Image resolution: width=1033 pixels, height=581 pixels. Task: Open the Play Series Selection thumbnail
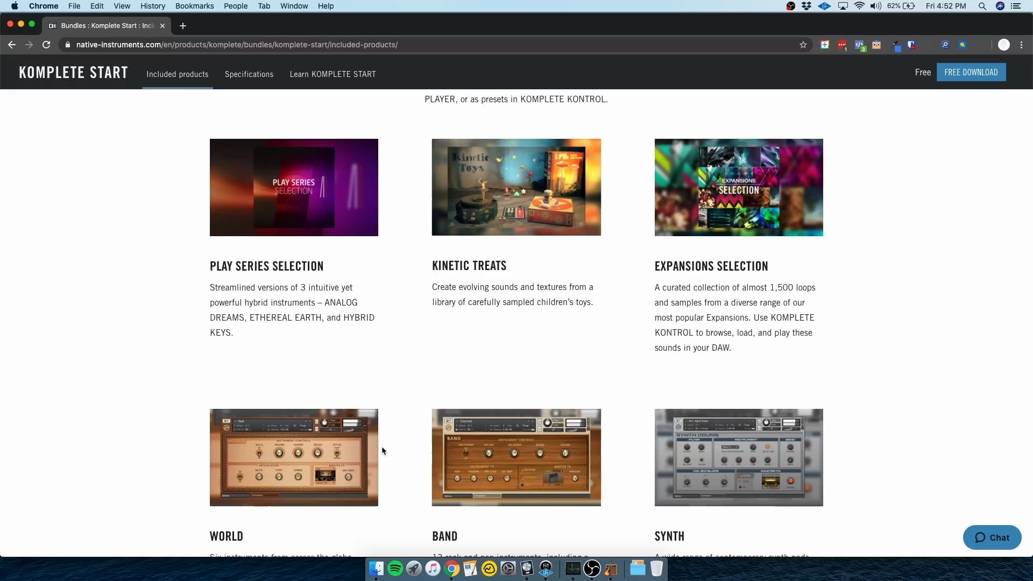pyautogui.click(x=294, y=187)
